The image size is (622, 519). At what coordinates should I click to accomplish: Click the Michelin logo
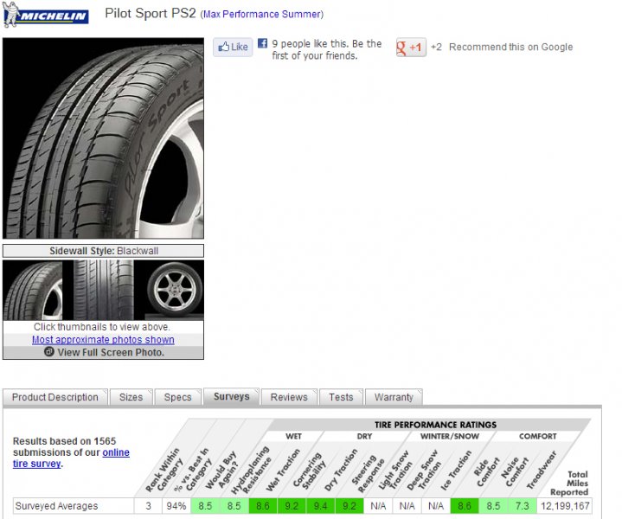pyautogui.click(x=45, y=15)
